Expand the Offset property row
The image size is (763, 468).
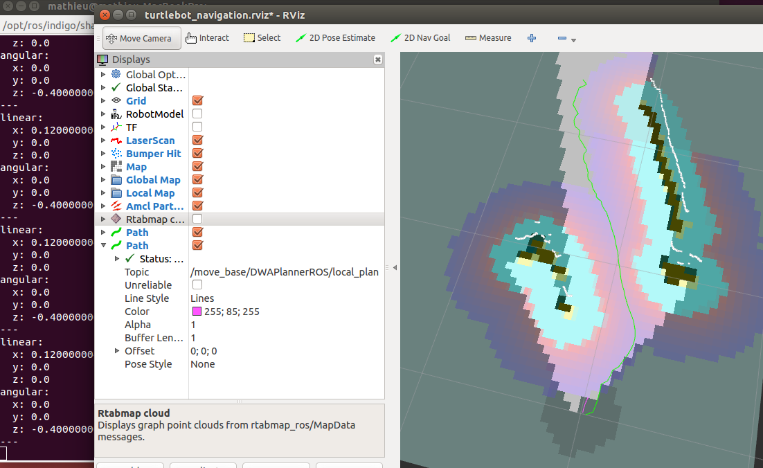pyautogui.click(x=117, y=351)
